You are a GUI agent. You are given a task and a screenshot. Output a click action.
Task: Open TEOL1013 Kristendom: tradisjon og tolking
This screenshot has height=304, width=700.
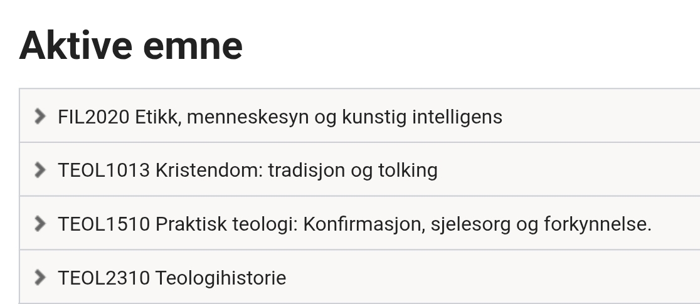(x=247, y=170)
